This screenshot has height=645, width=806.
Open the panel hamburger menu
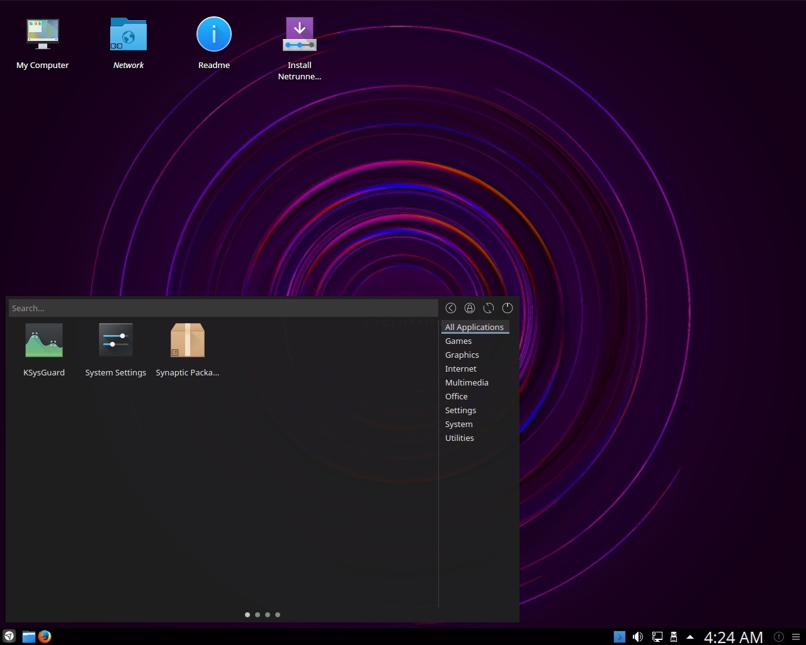click(796, 637)
